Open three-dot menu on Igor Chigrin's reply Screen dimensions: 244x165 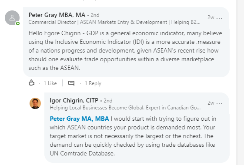tap(219, 104)
